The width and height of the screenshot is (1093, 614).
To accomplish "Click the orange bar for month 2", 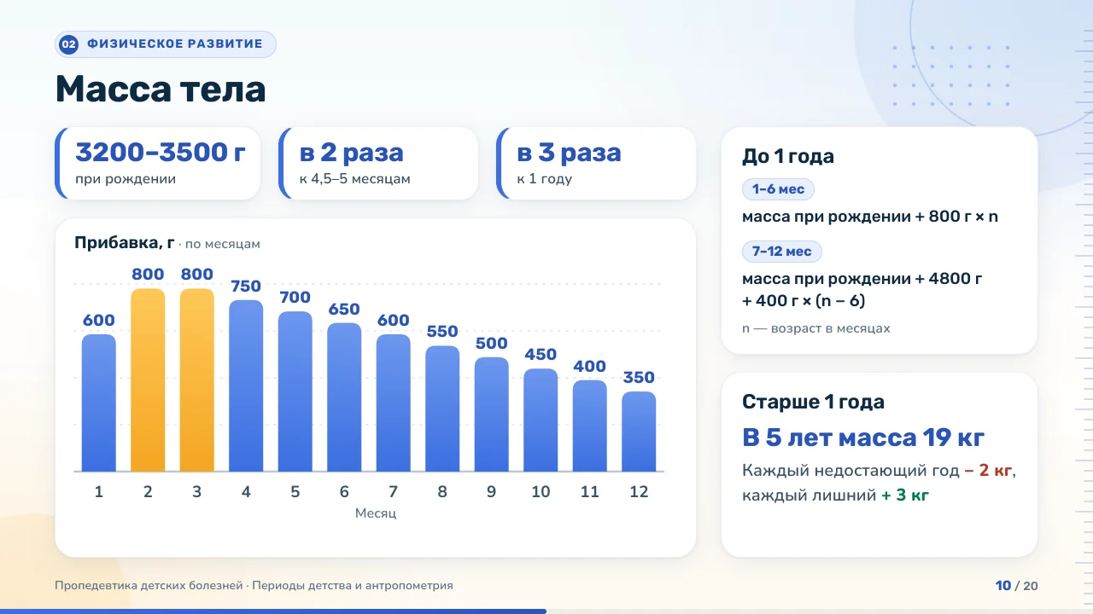I will (148, 379).
